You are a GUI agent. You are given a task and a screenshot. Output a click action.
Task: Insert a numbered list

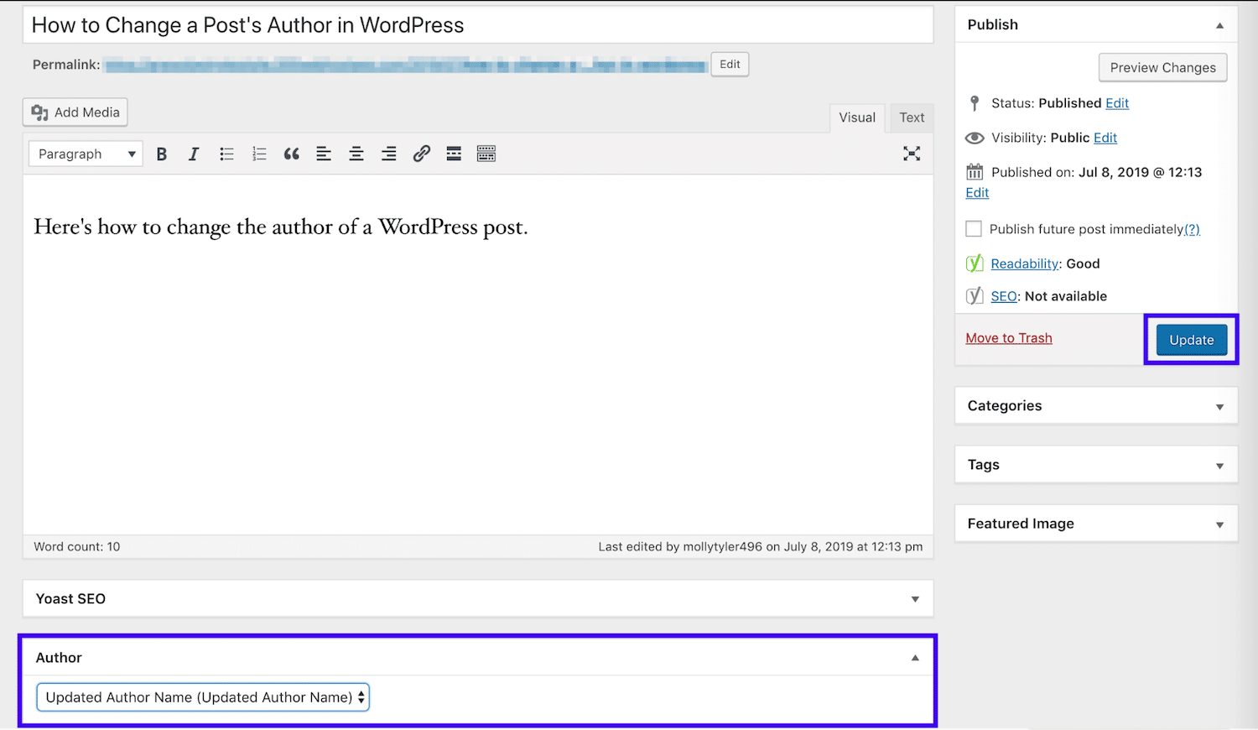tap(258, 153)
